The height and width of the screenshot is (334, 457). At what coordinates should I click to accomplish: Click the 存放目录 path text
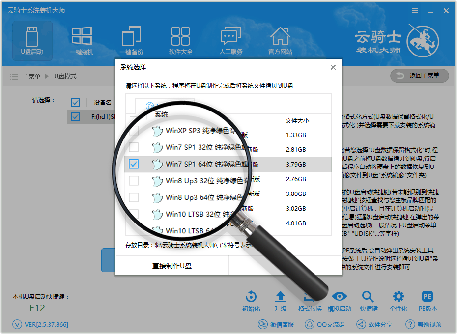[188, 245]
